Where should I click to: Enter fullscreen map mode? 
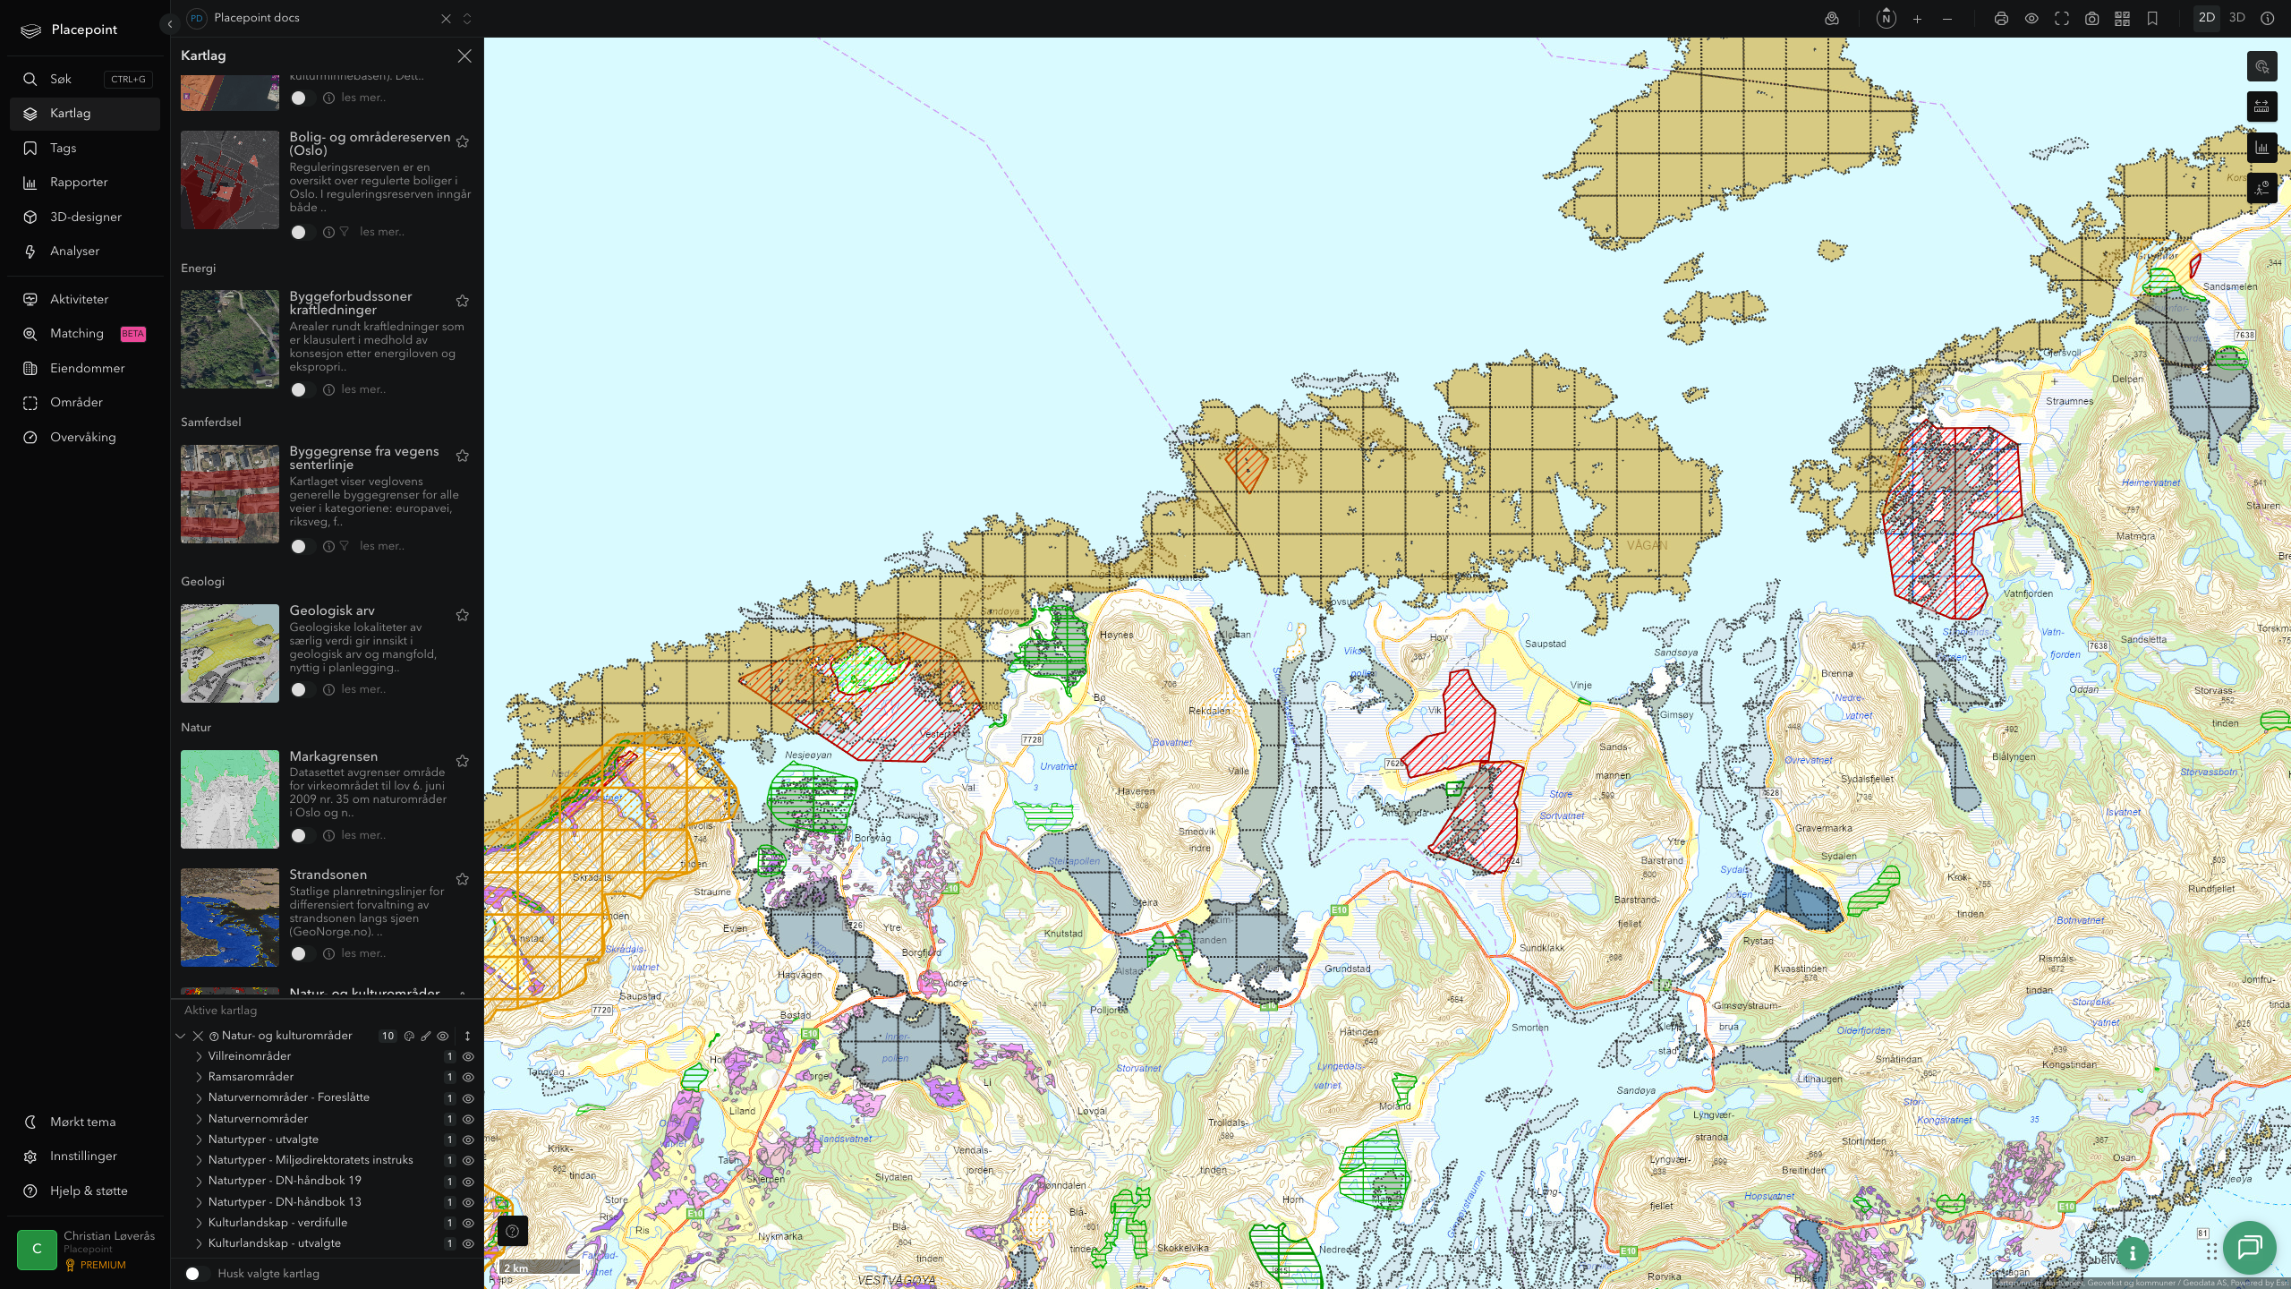[x=2062, y=19]
